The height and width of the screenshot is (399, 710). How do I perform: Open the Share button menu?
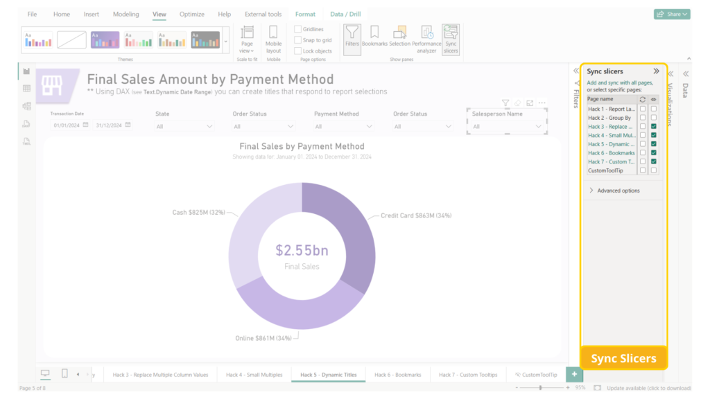(x=672, y=15)
